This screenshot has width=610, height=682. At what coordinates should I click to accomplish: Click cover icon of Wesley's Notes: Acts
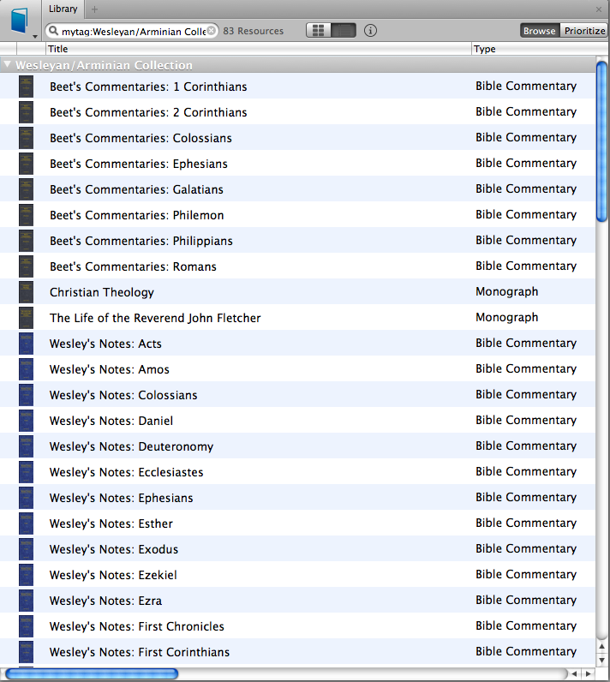tap(26, 344)
